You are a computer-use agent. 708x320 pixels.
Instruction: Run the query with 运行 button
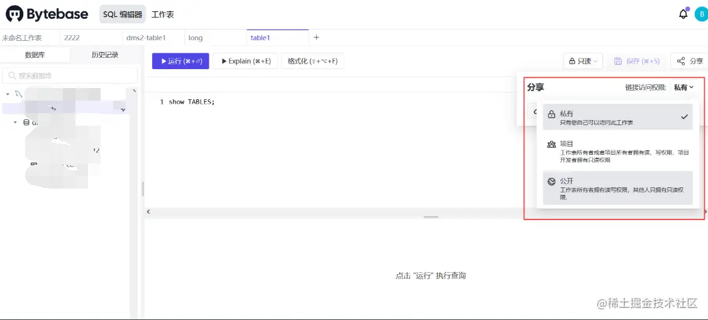pos(180,61)
